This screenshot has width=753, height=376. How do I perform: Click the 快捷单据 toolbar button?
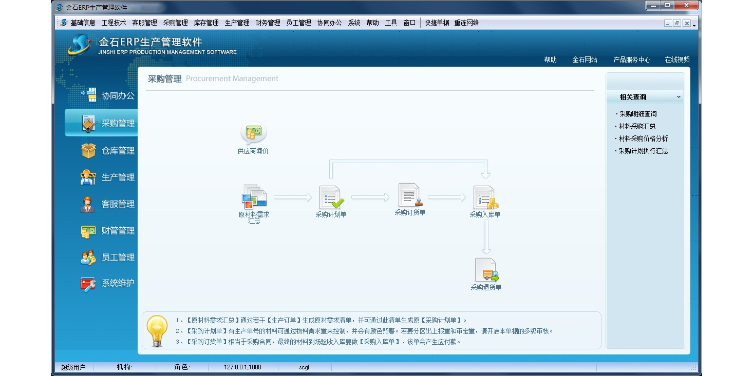tap(437, 23)
